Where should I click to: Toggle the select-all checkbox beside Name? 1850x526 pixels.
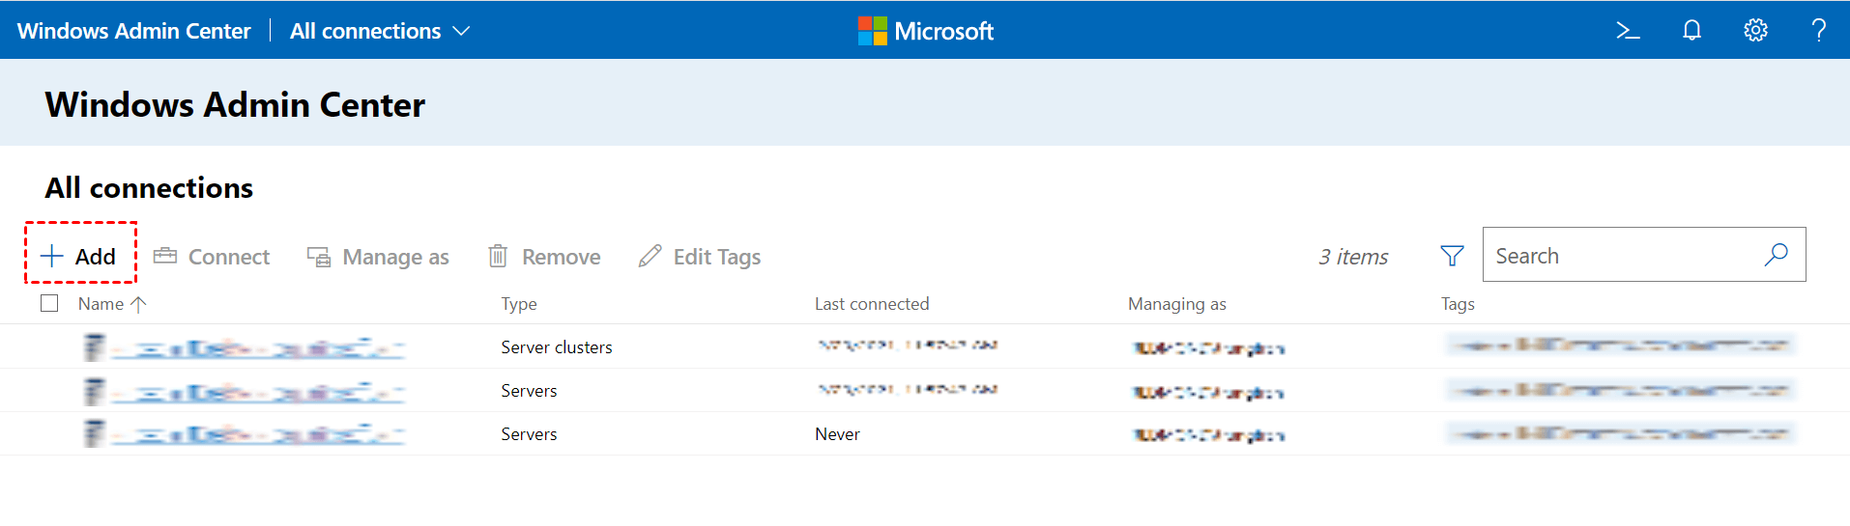(x=50, y=303)
